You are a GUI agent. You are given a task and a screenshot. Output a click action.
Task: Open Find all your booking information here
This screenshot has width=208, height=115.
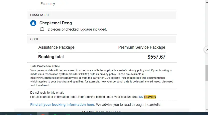click(62, 105)
